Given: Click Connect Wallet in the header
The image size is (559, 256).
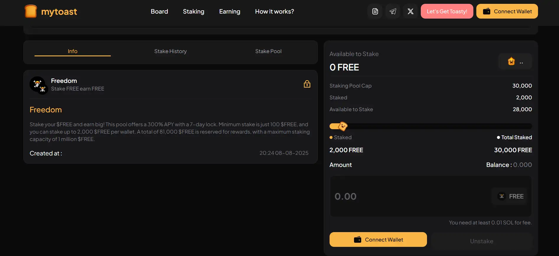Looking at the screenshot, I should (507, 12).
